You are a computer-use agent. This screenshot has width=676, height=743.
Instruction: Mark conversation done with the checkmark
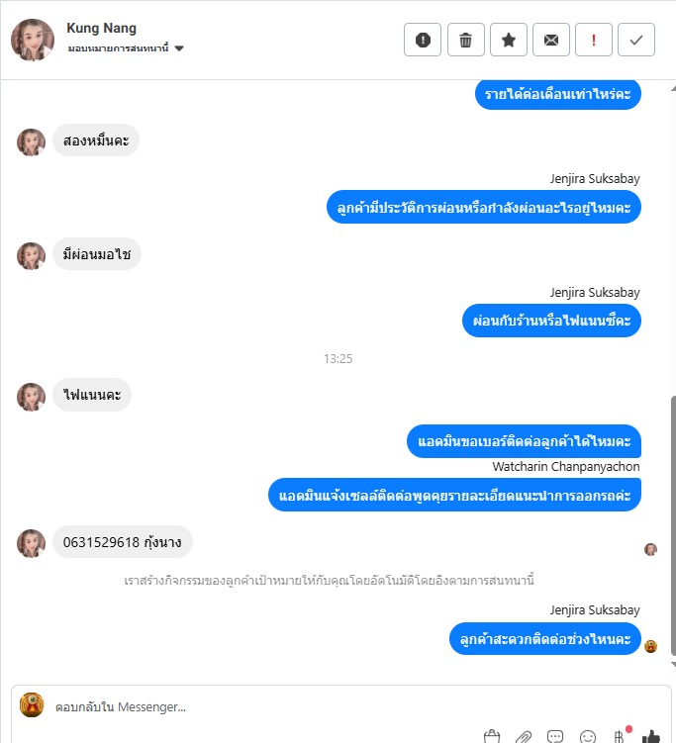tap(636, 40)
